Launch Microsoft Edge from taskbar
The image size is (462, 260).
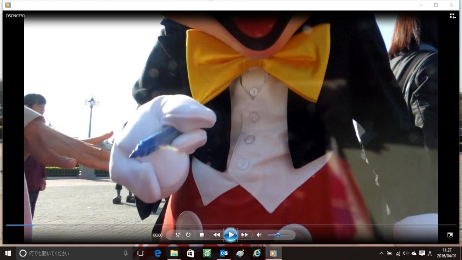pos(158,253)
